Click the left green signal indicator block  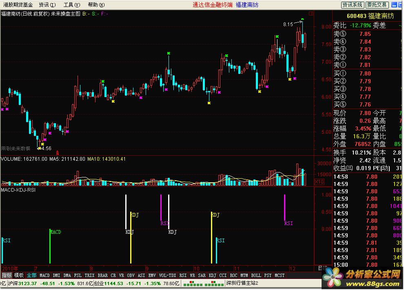193,283
